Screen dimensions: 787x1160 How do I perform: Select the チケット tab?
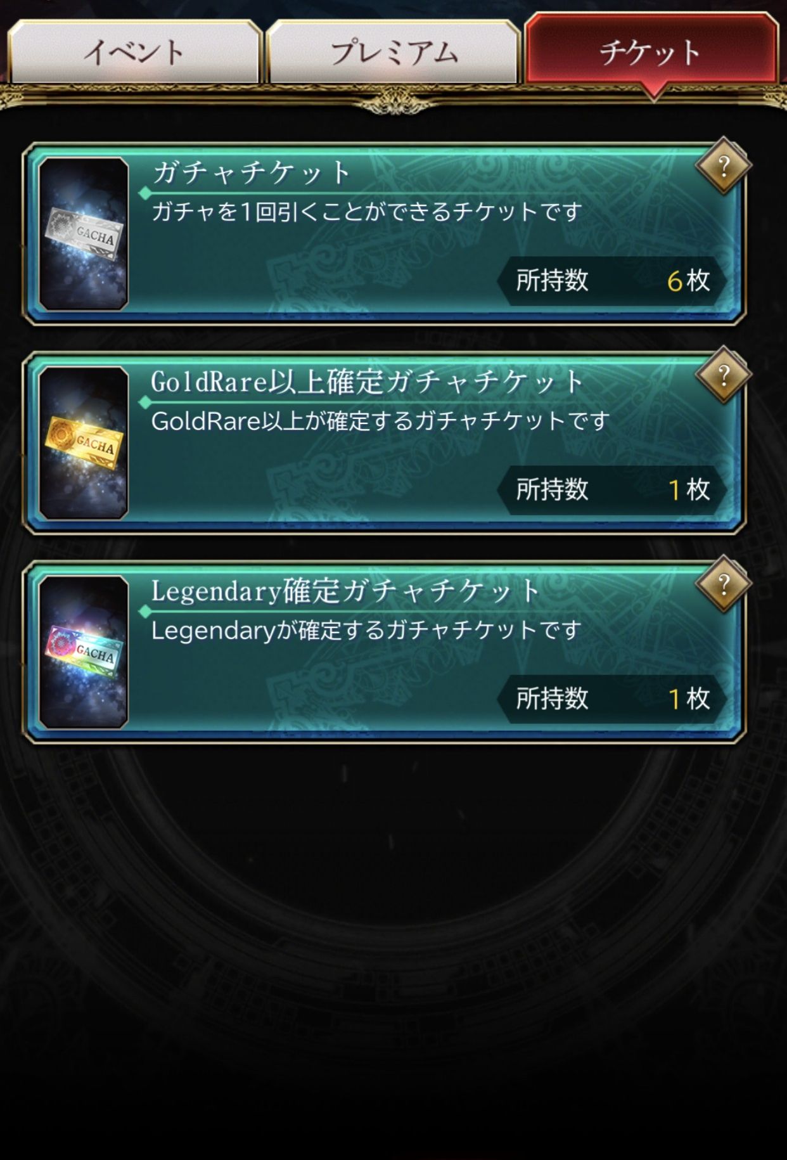[x=651, y=49]
